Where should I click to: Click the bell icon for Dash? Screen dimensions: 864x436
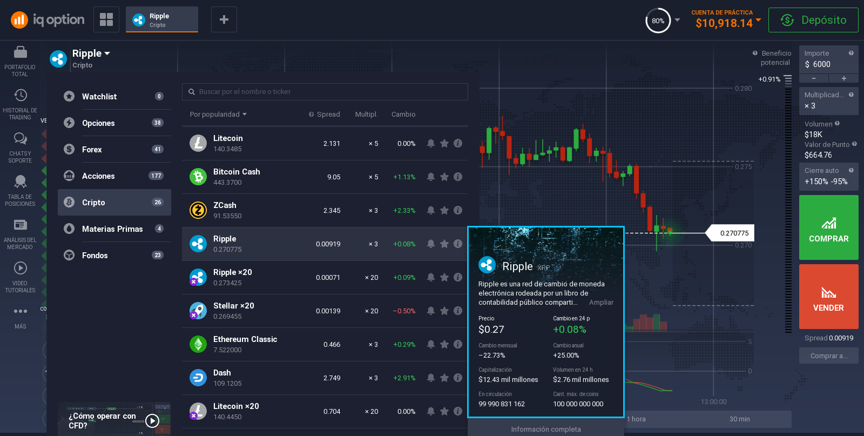coord(431,378)
